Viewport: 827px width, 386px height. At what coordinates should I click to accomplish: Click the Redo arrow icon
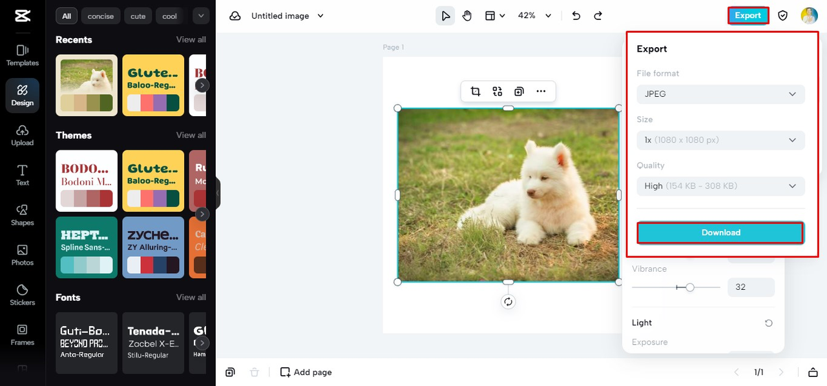598,15
